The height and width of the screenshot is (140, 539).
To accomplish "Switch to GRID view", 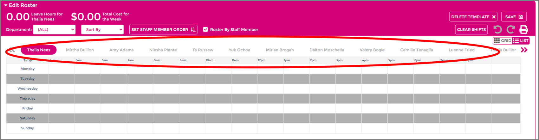I will pyautogui.click(x=503, y=41).
